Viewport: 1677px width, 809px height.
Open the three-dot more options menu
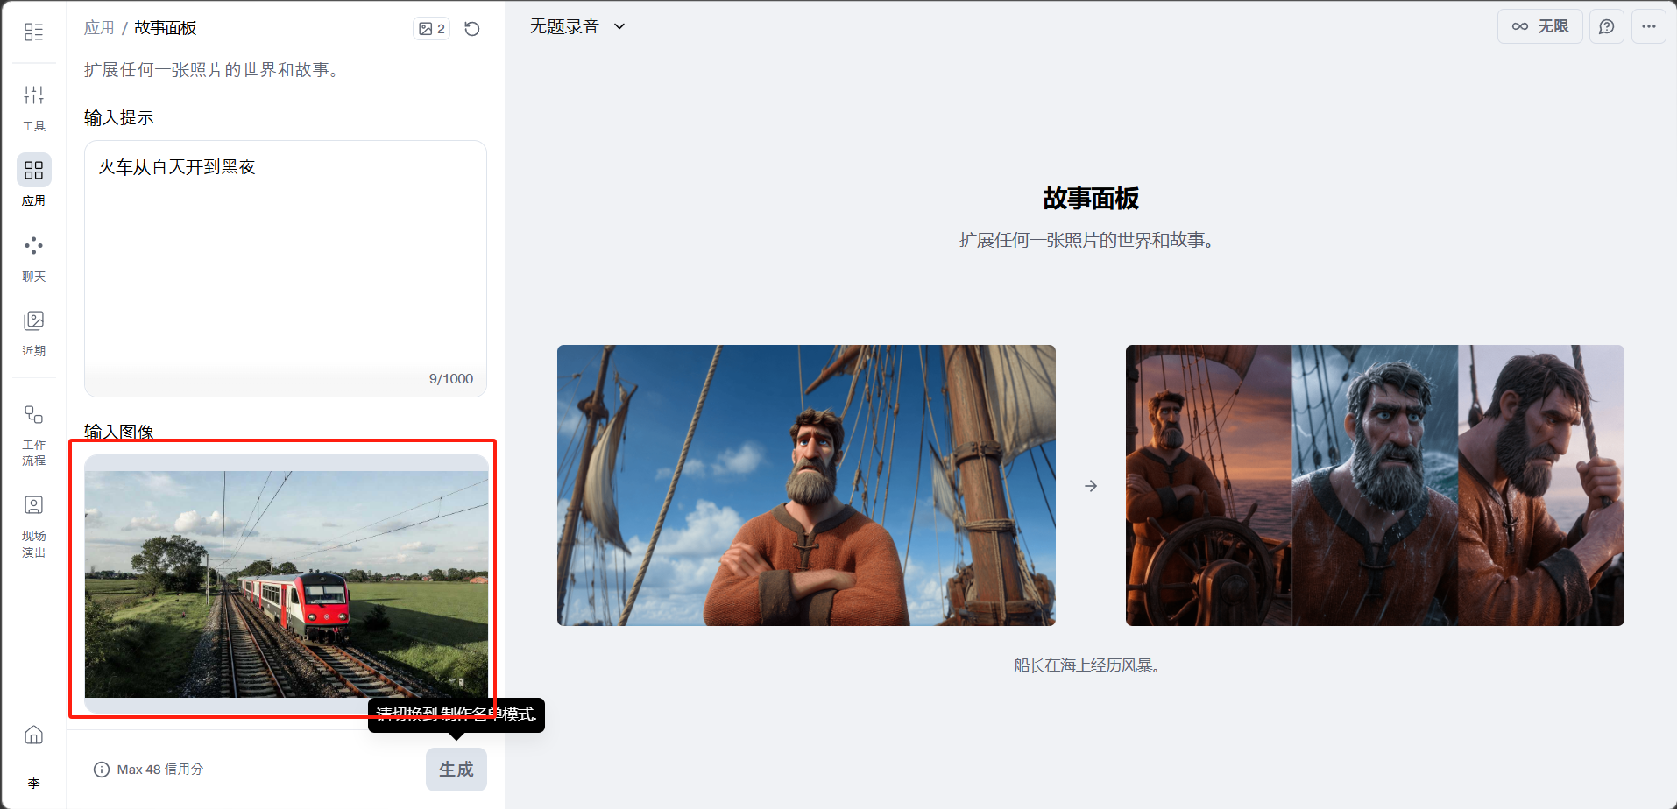pyautogui.click(x=1648, y=26)
